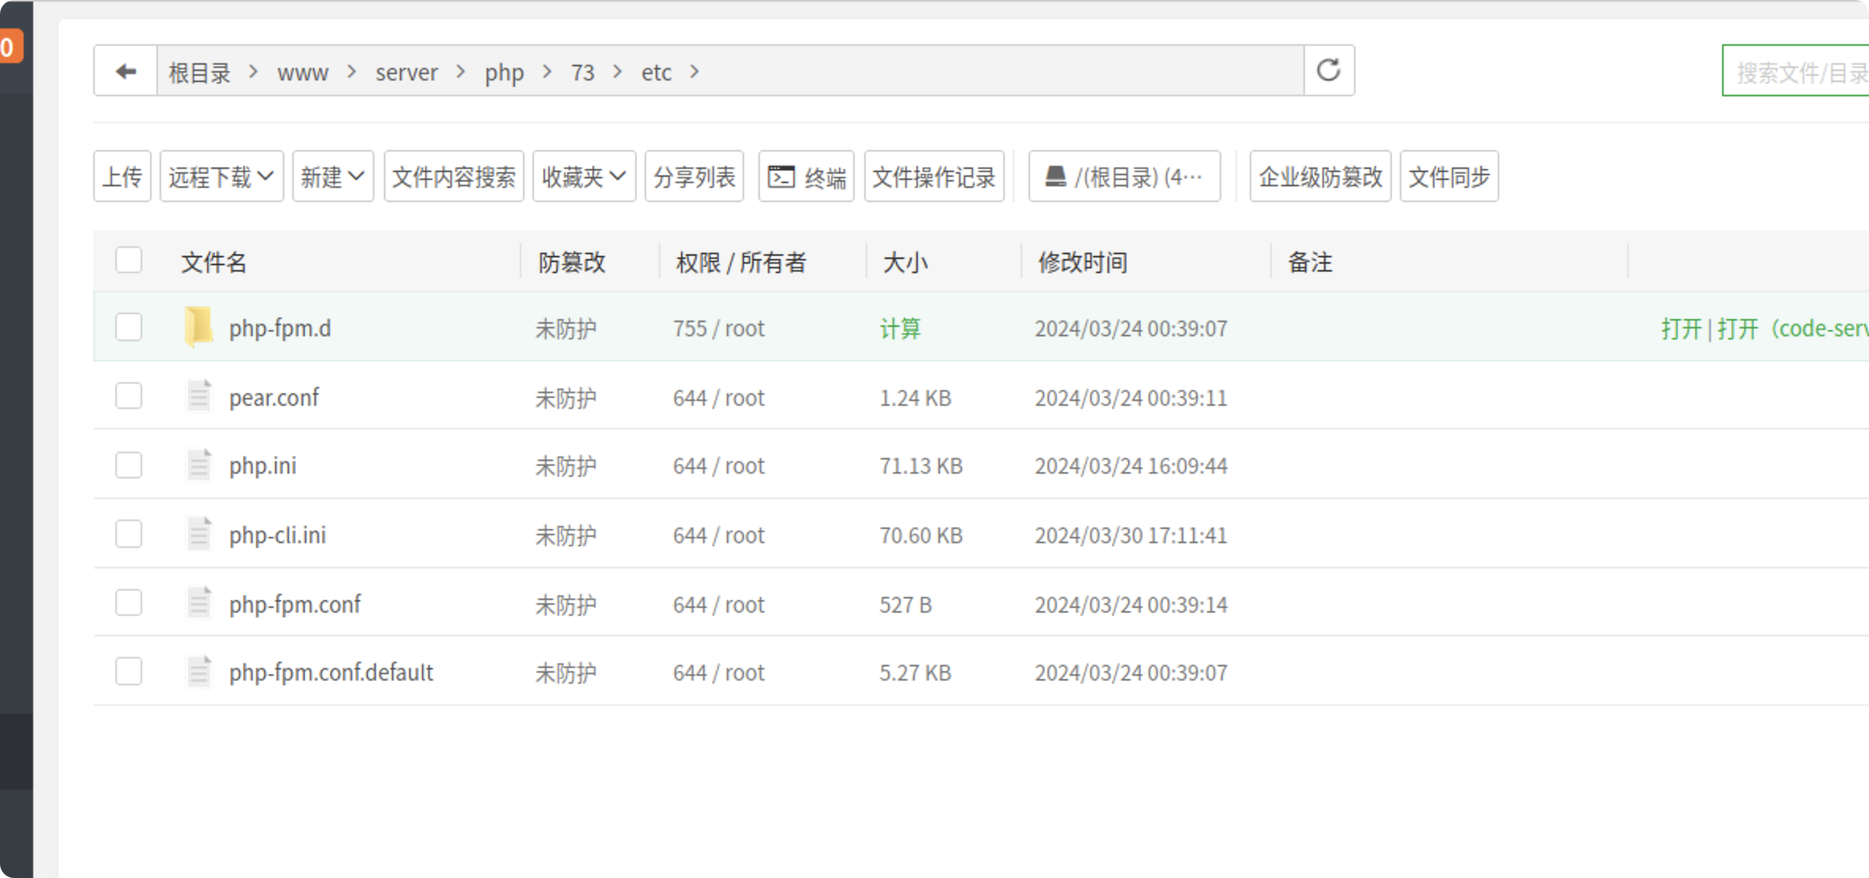Tick the checkbox for php-fpm.conf.default

pos(129,672)
